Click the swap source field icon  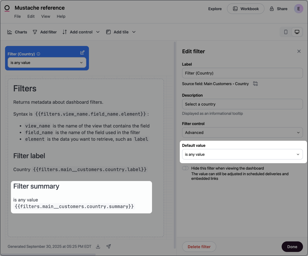pyautogui.click(x=255, y=84)
